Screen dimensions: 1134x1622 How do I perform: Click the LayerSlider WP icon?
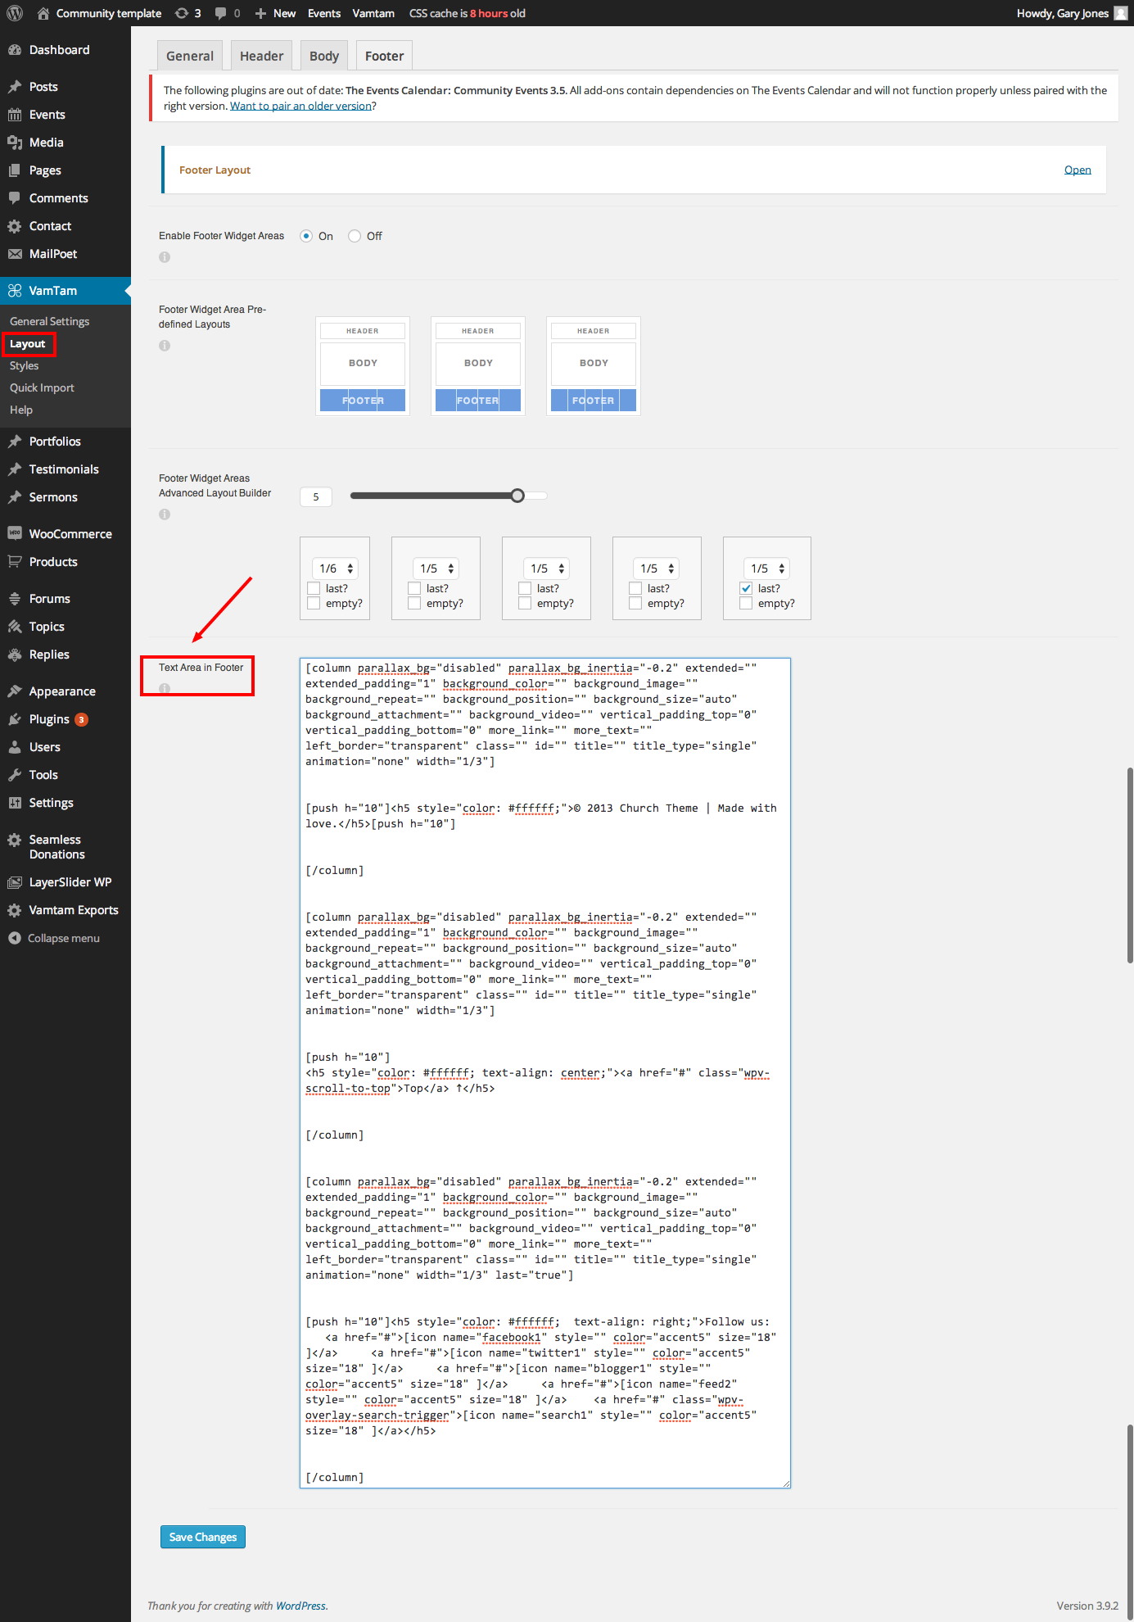15,882
